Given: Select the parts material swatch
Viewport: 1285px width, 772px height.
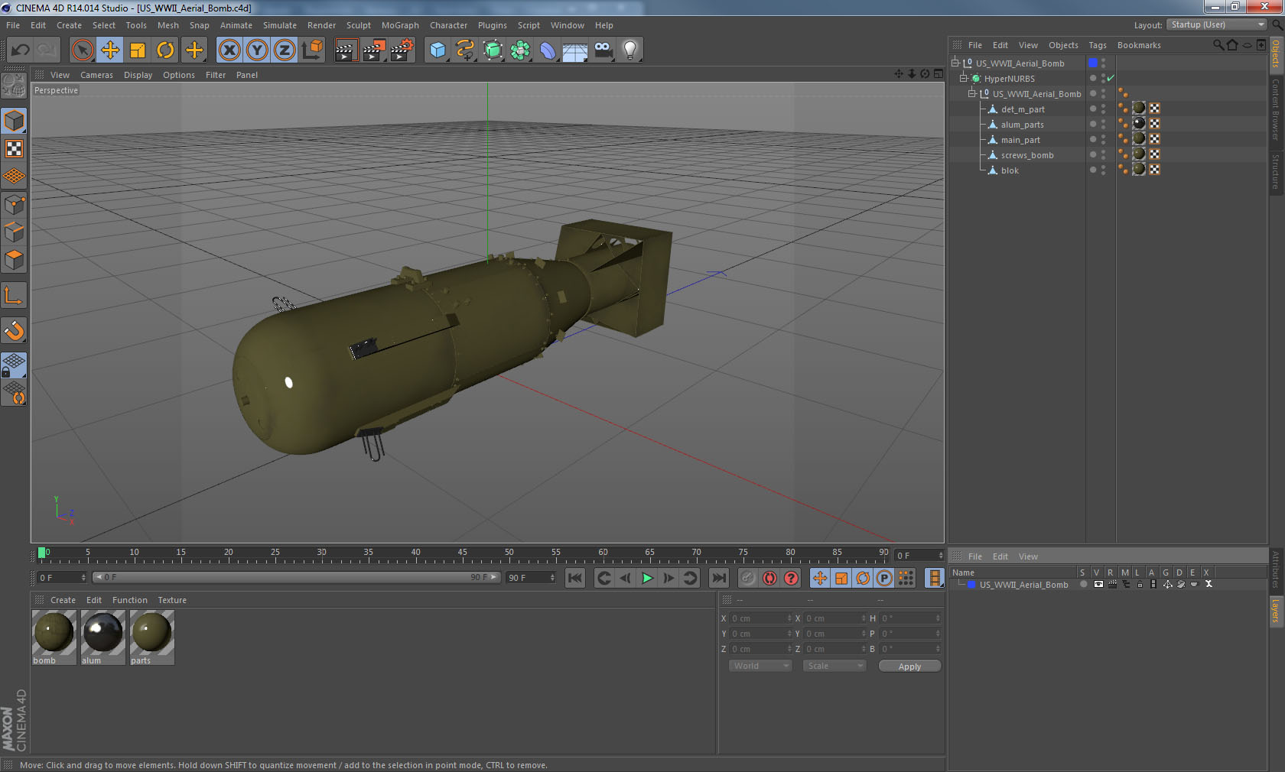Looking at the screenshot, I should coord(151,637).
